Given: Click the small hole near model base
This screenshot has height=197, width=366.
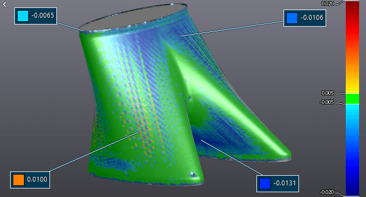Looking at the screenshot, I should point(193,175).
